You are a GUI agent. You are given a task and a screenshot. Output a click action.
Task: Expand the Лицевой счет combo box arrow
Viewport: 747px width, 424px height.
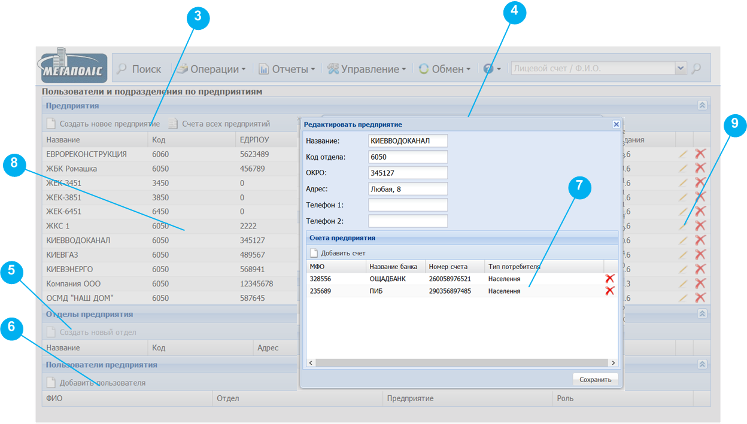pos(681,69)
